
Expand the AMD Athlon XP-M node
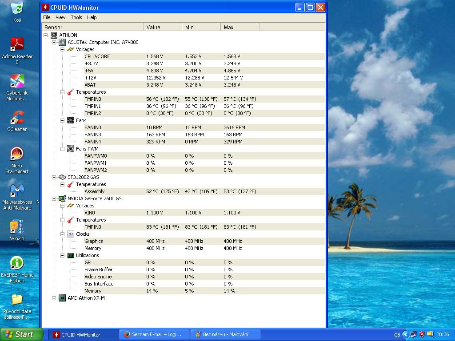point(54,298)
